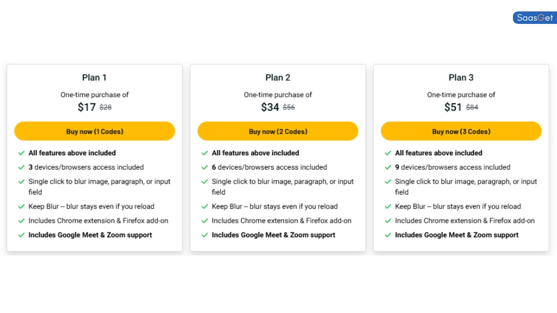
Task: Click the Plan 3 heading
Action: click(461, 77)
